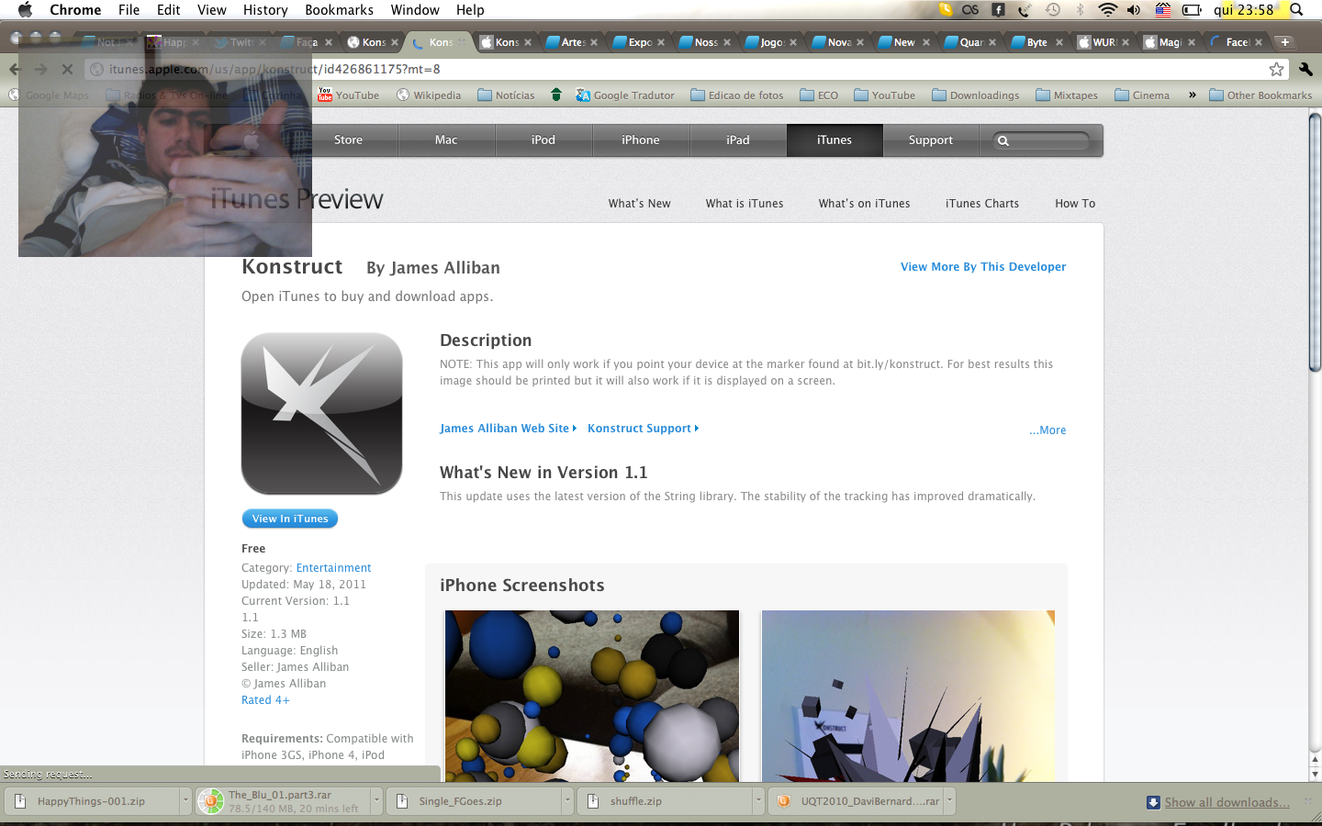Switch to the Nova tab

[x=836, y=42]
